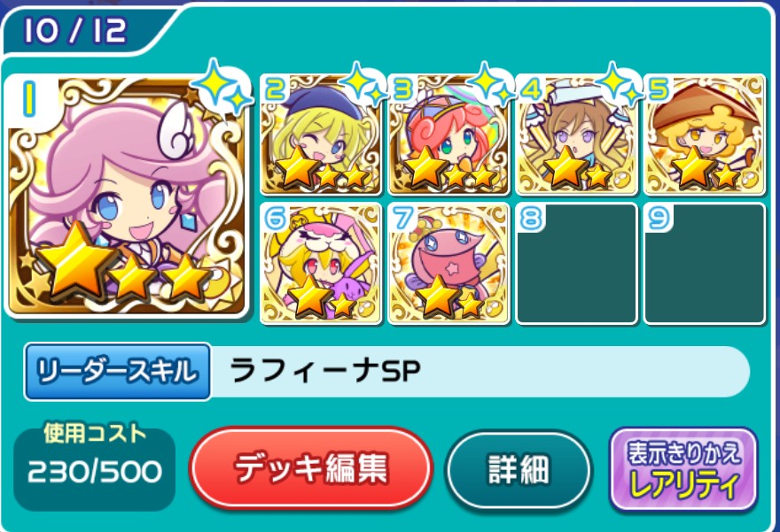Tap the three gold stars on the leader card
The height and width of the screenshot is (532, 780).
pos(124,266)
